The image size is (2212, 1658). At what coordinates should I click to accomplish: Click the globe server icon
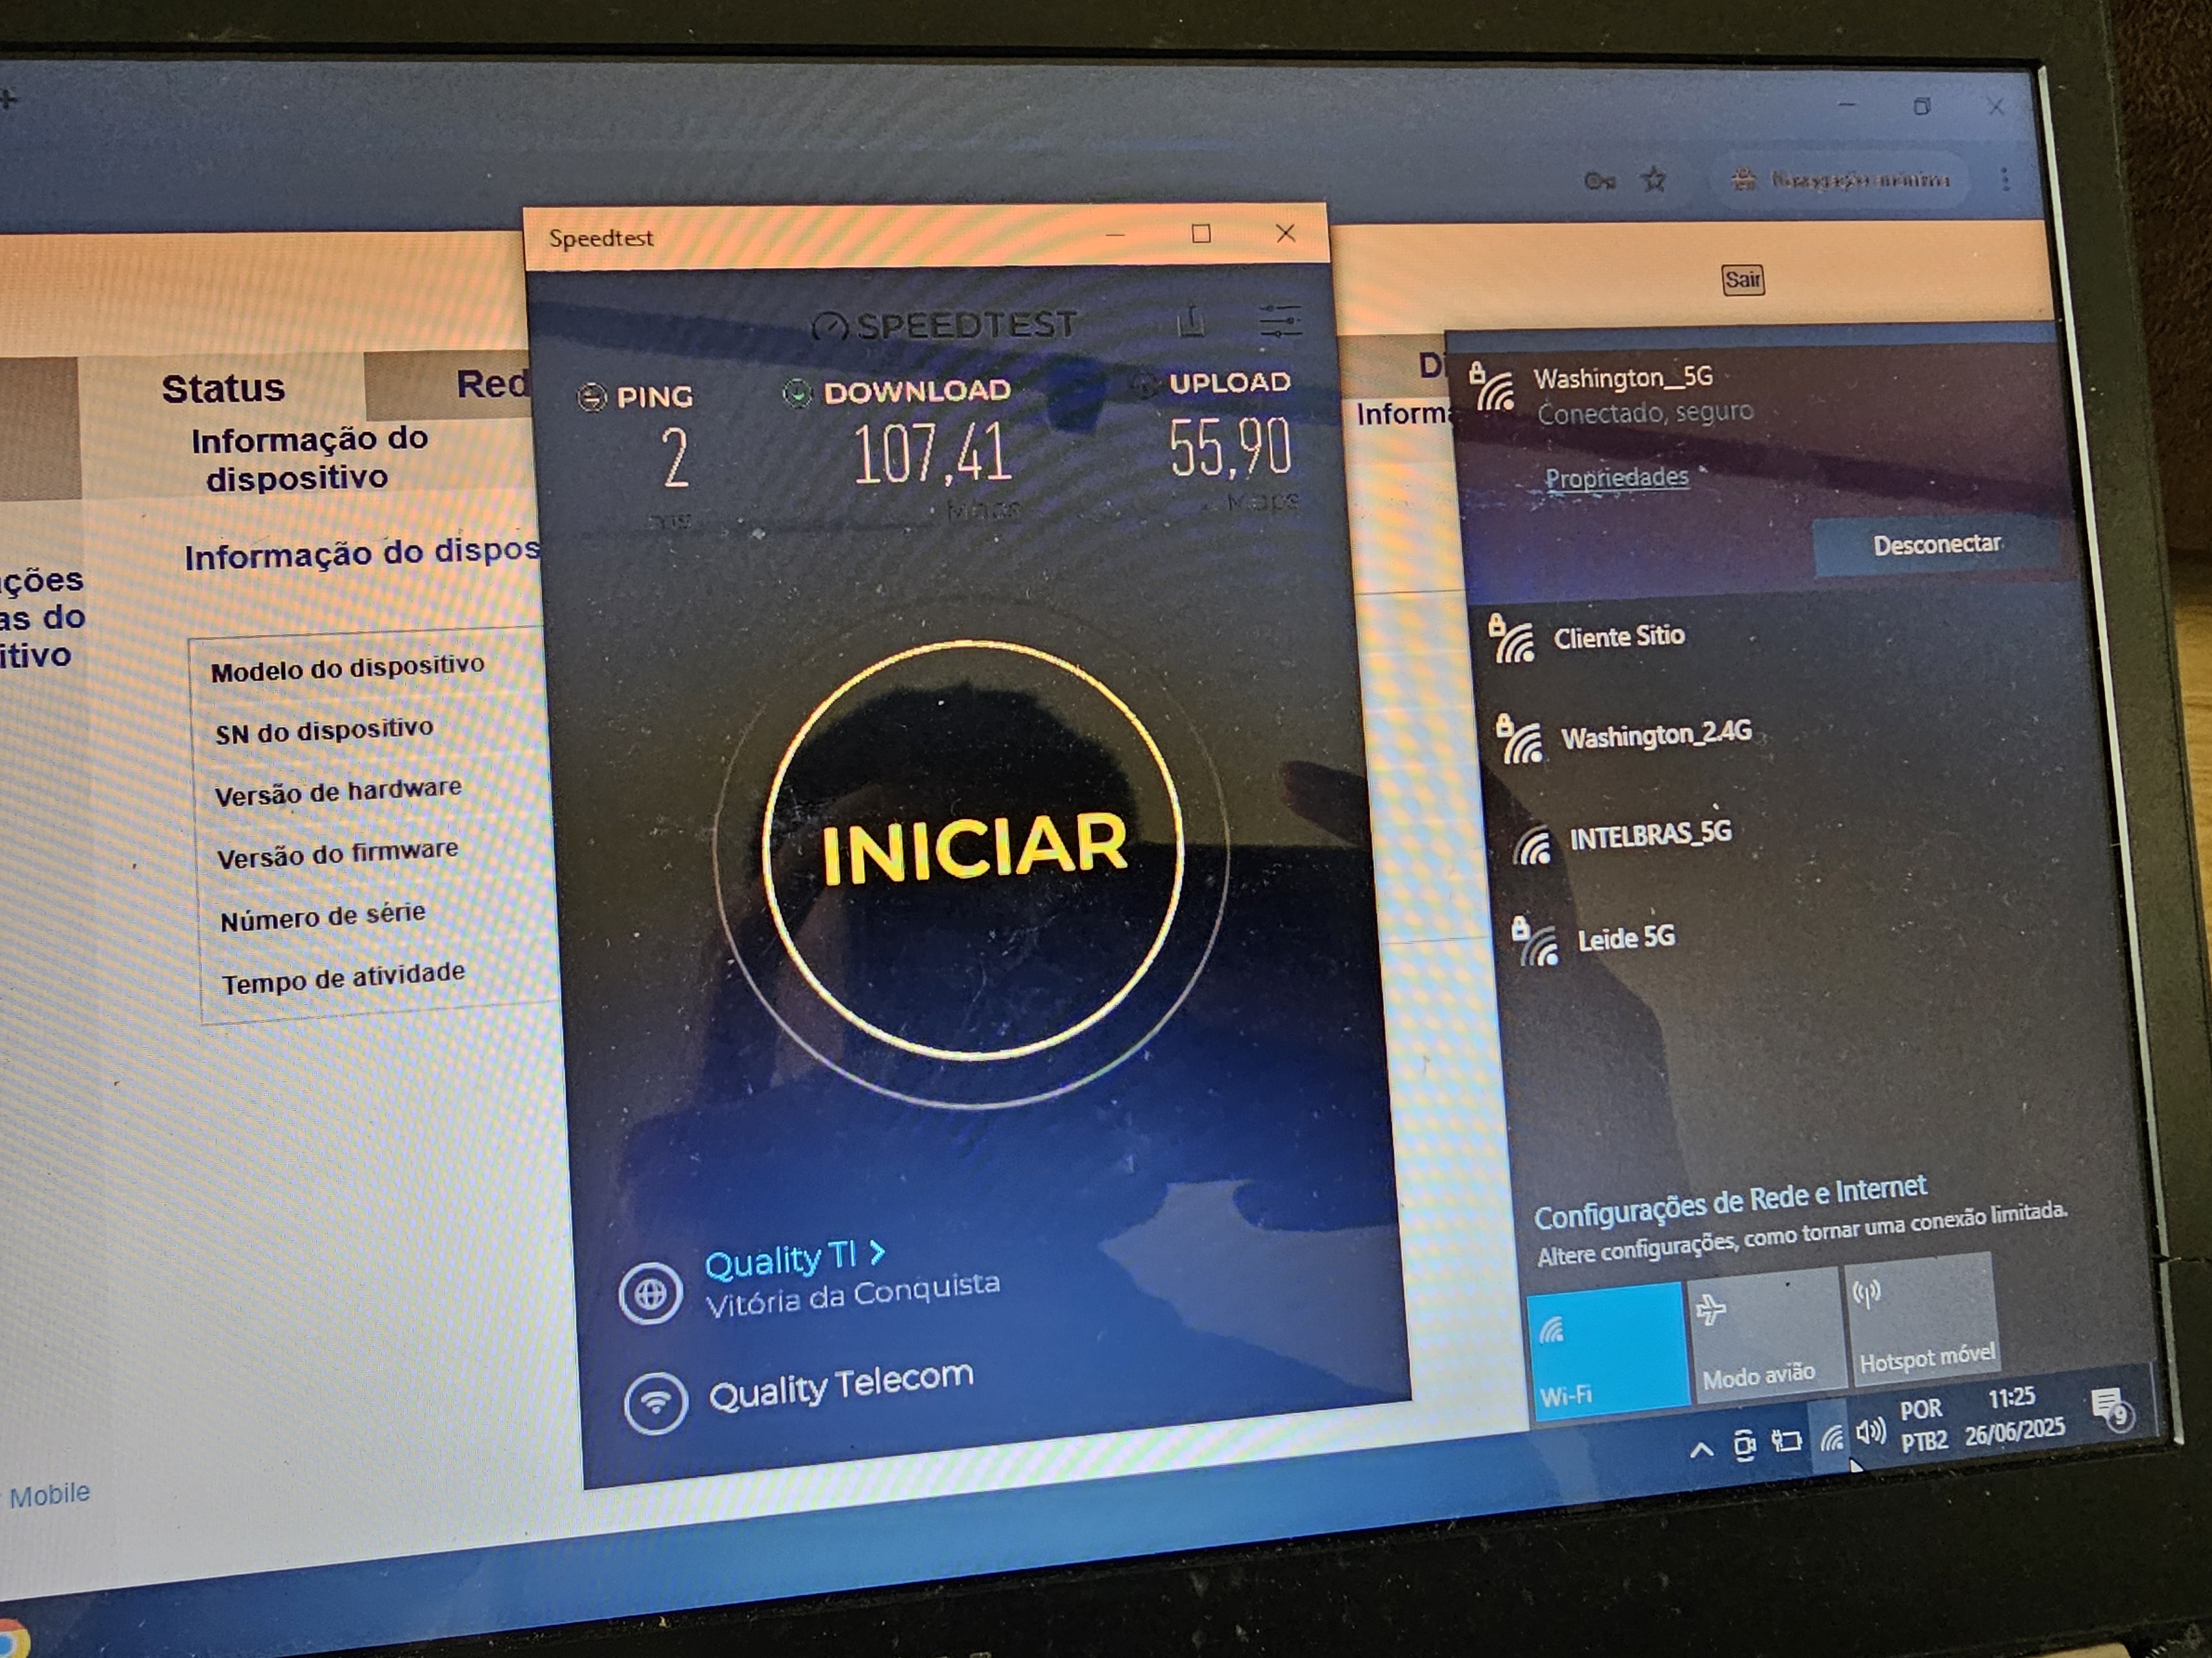650,1293
